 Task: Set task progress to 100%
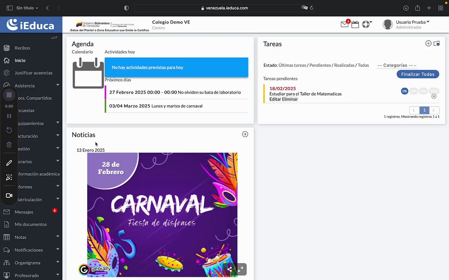tap(434, 91)
